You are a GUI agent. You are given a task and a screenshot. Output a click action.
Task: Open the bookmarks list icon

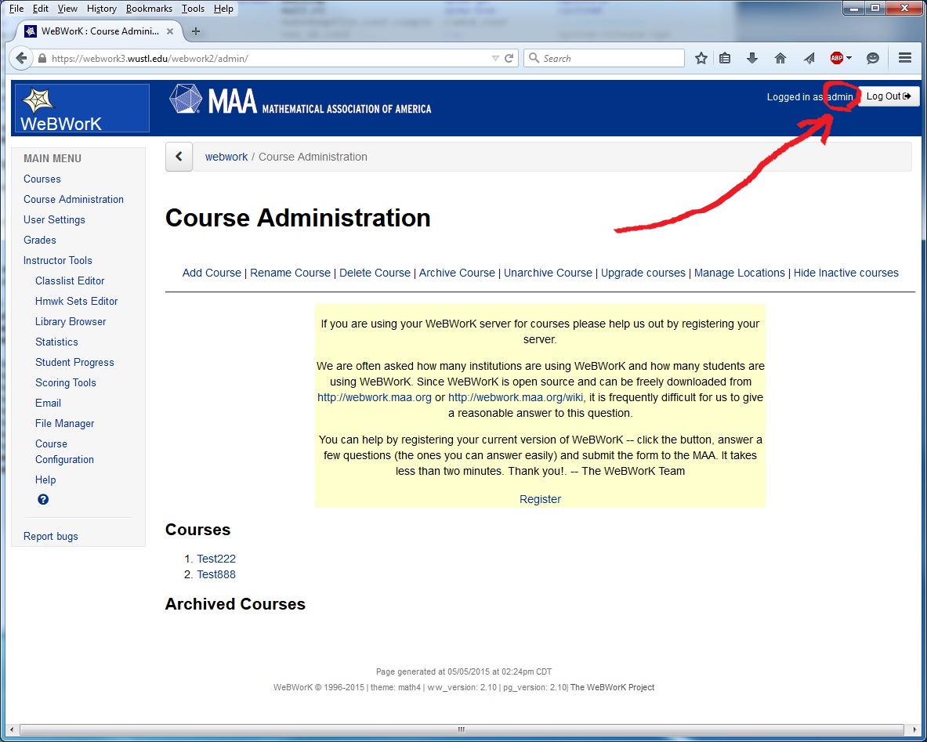(x=725, y=58)
